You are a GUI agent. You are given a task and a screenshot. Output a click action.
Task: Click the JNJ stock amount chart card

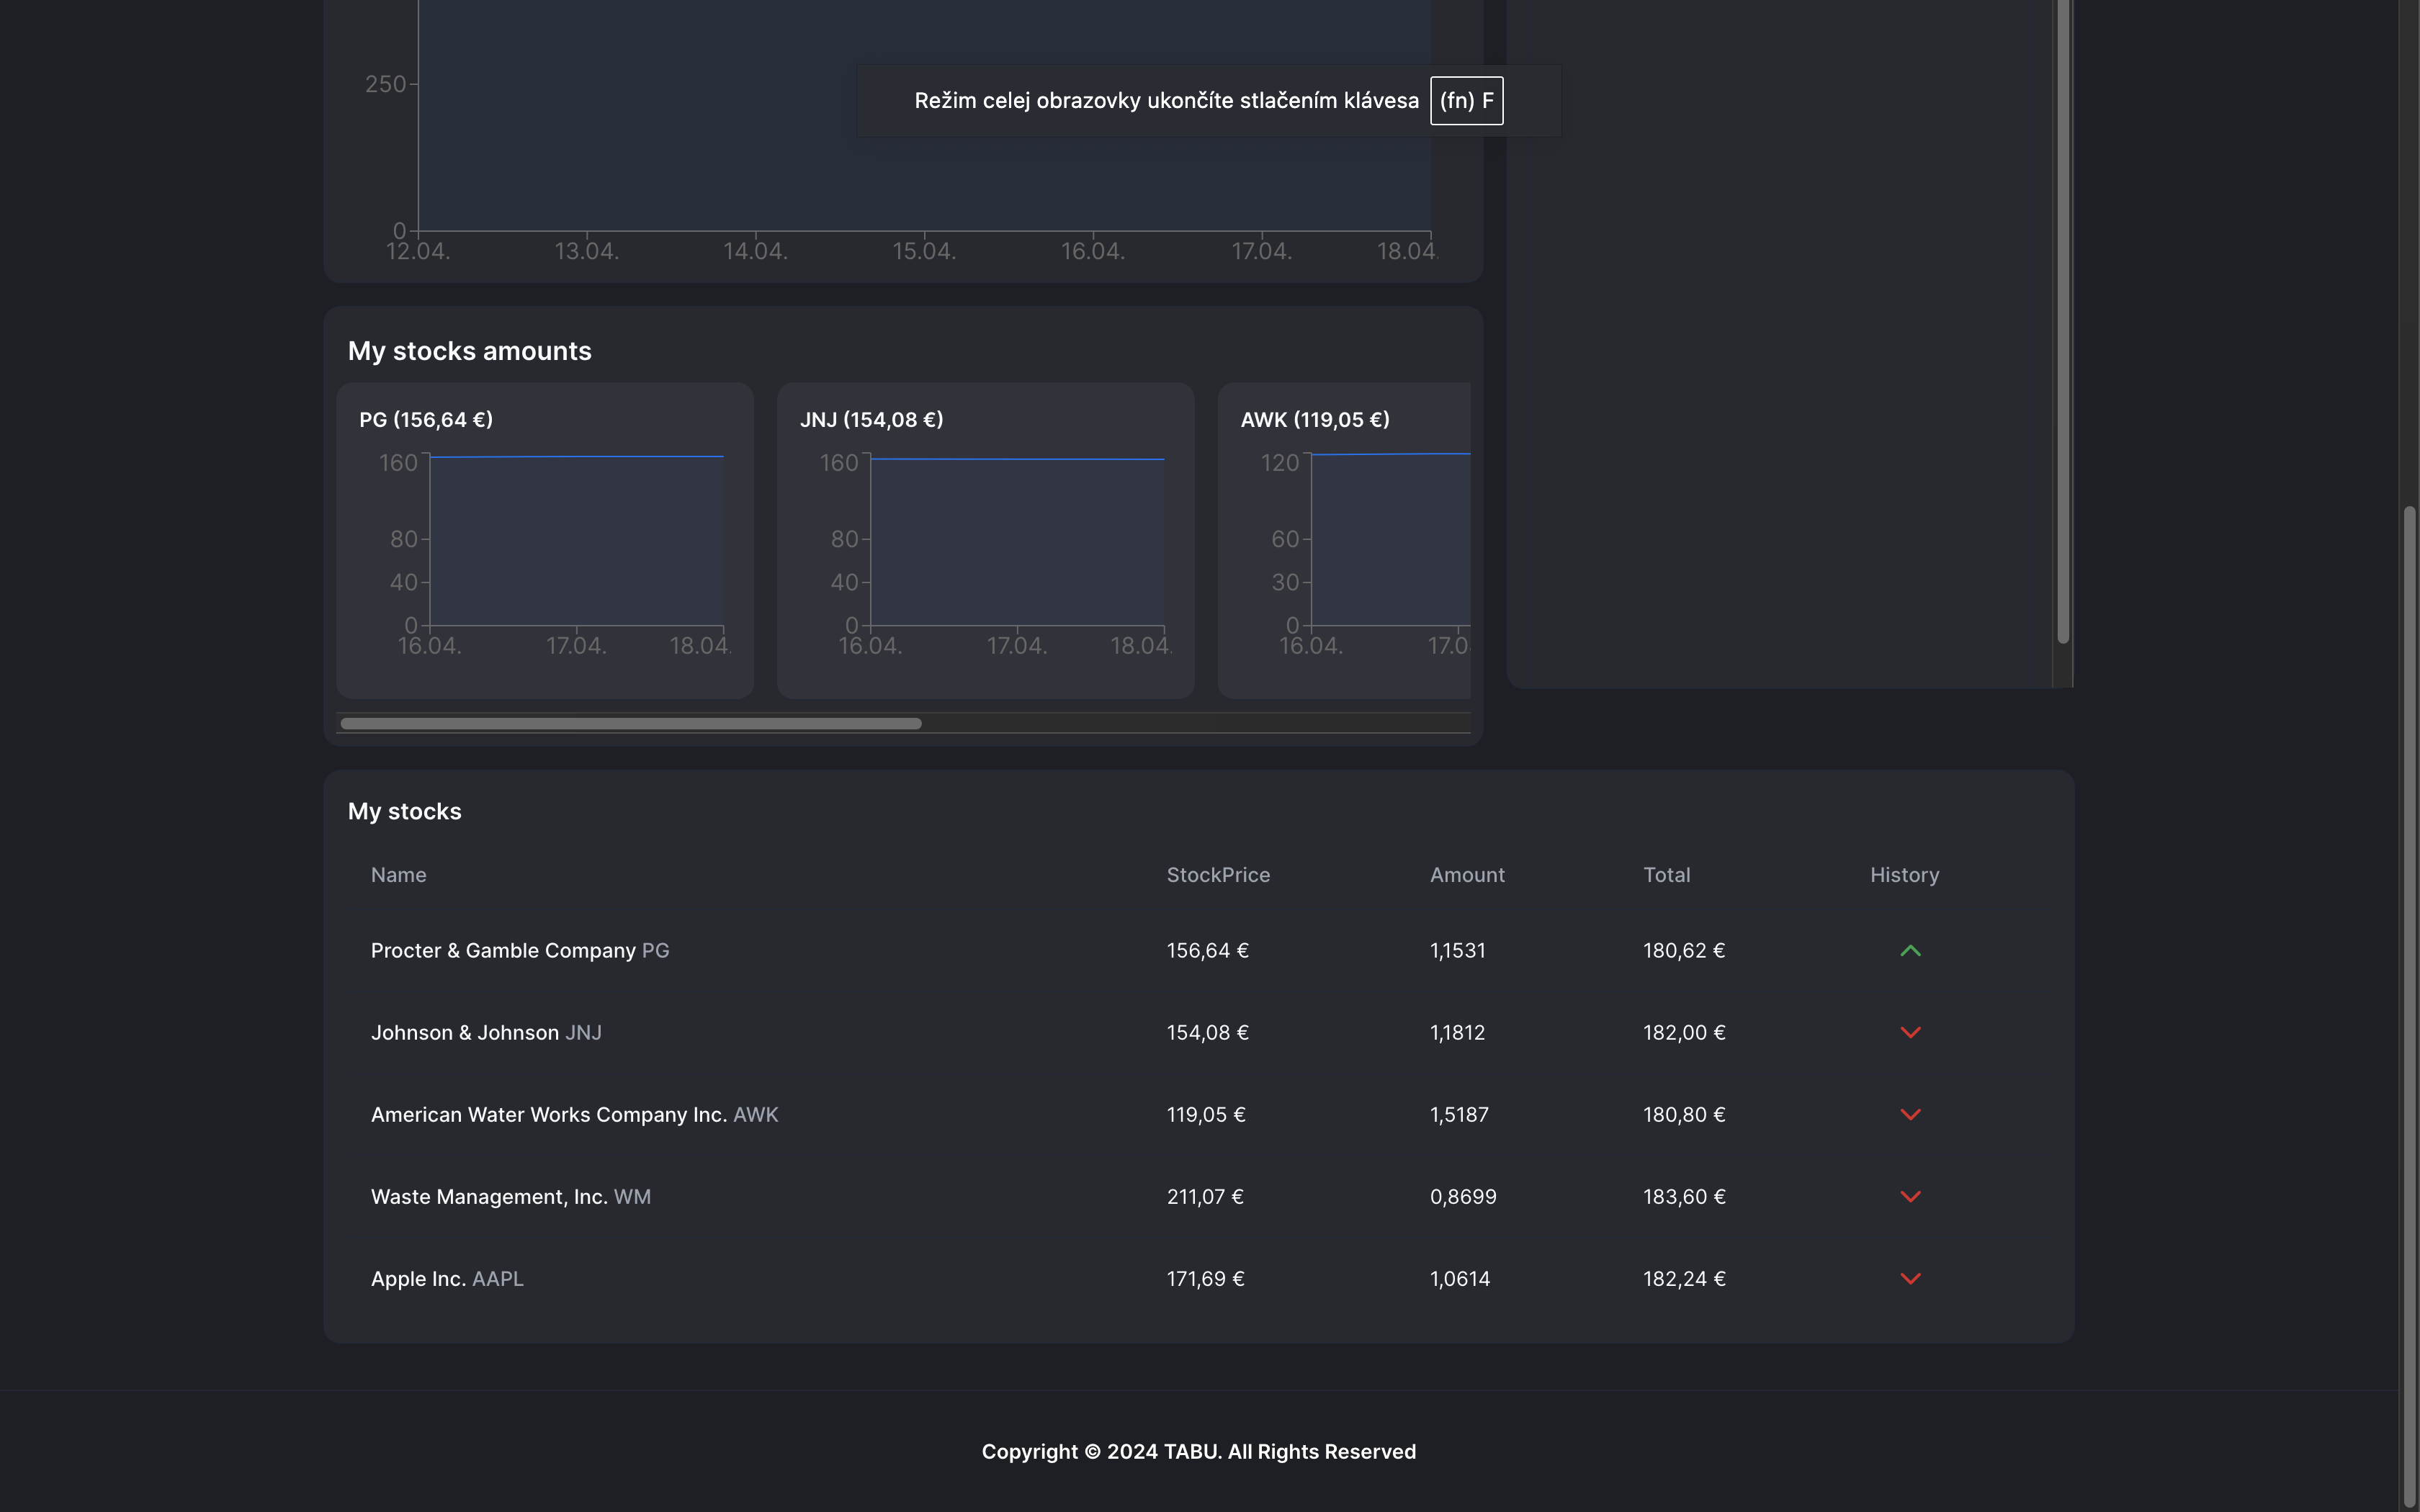pyautogui.click(x=985, y=540)
